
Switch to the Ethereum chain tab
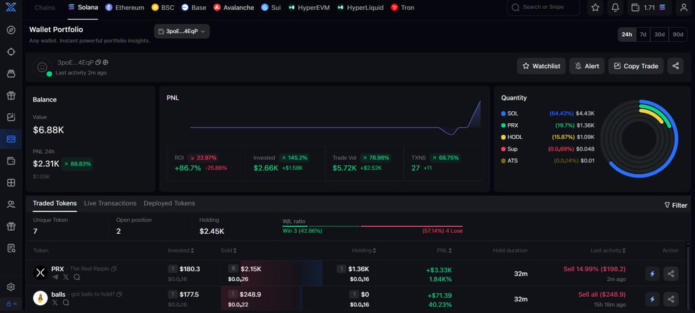125,8
